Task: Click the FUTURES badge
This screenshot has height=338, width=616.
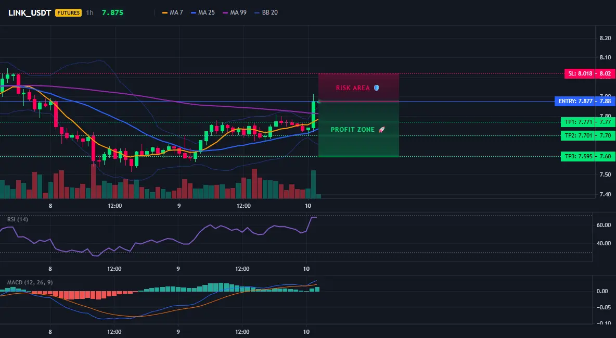Action: click(x=68, y=12)
